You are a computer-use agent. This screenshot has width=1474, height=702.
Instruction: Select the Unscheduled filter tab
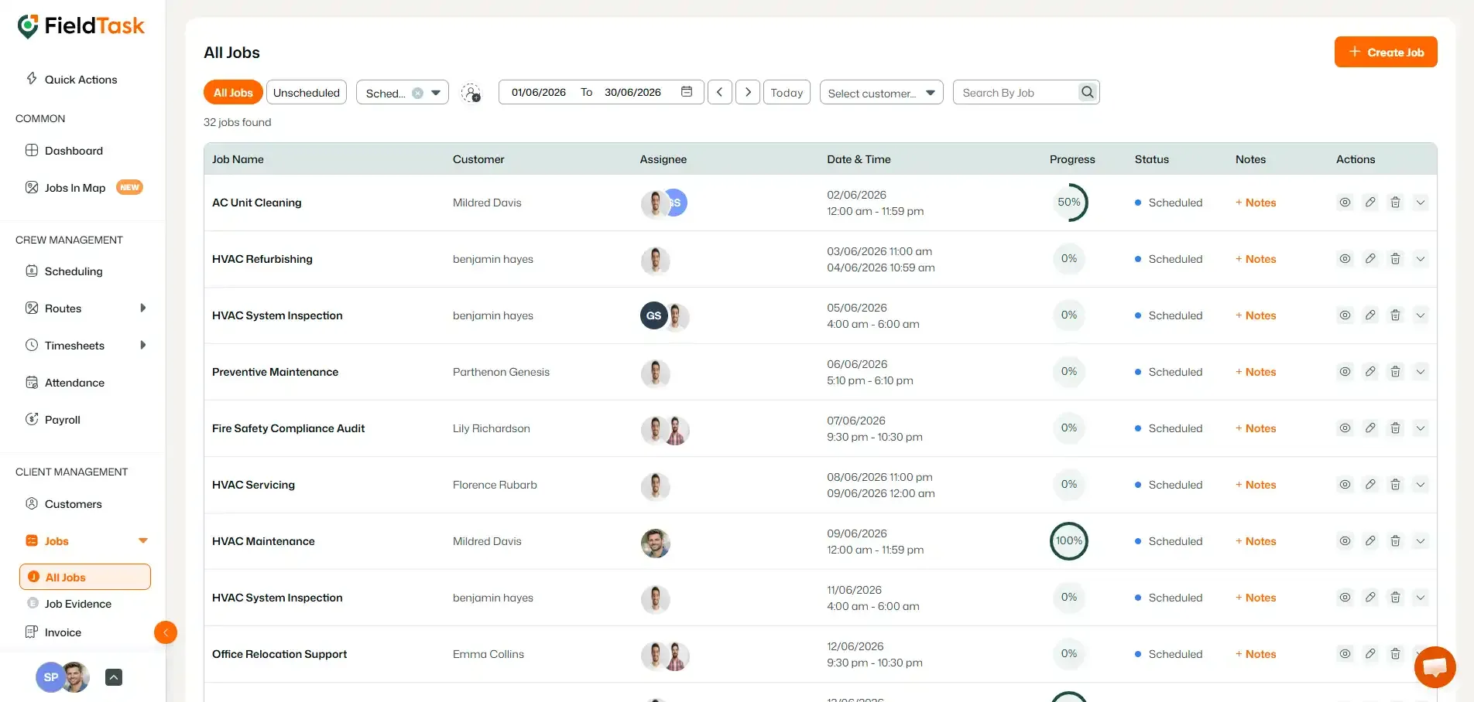[x=307, y=92]
